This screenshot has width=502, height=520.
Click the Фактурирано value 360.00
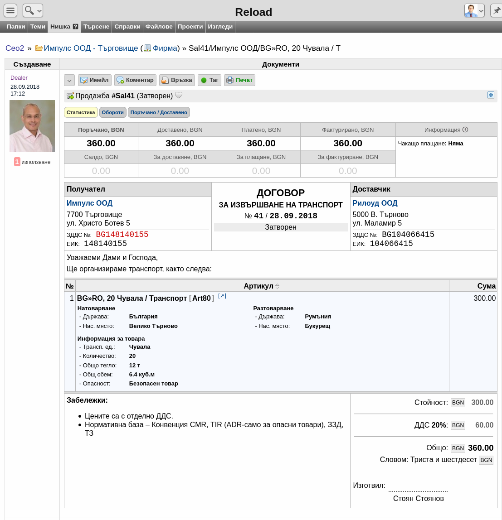pos(348,143)
